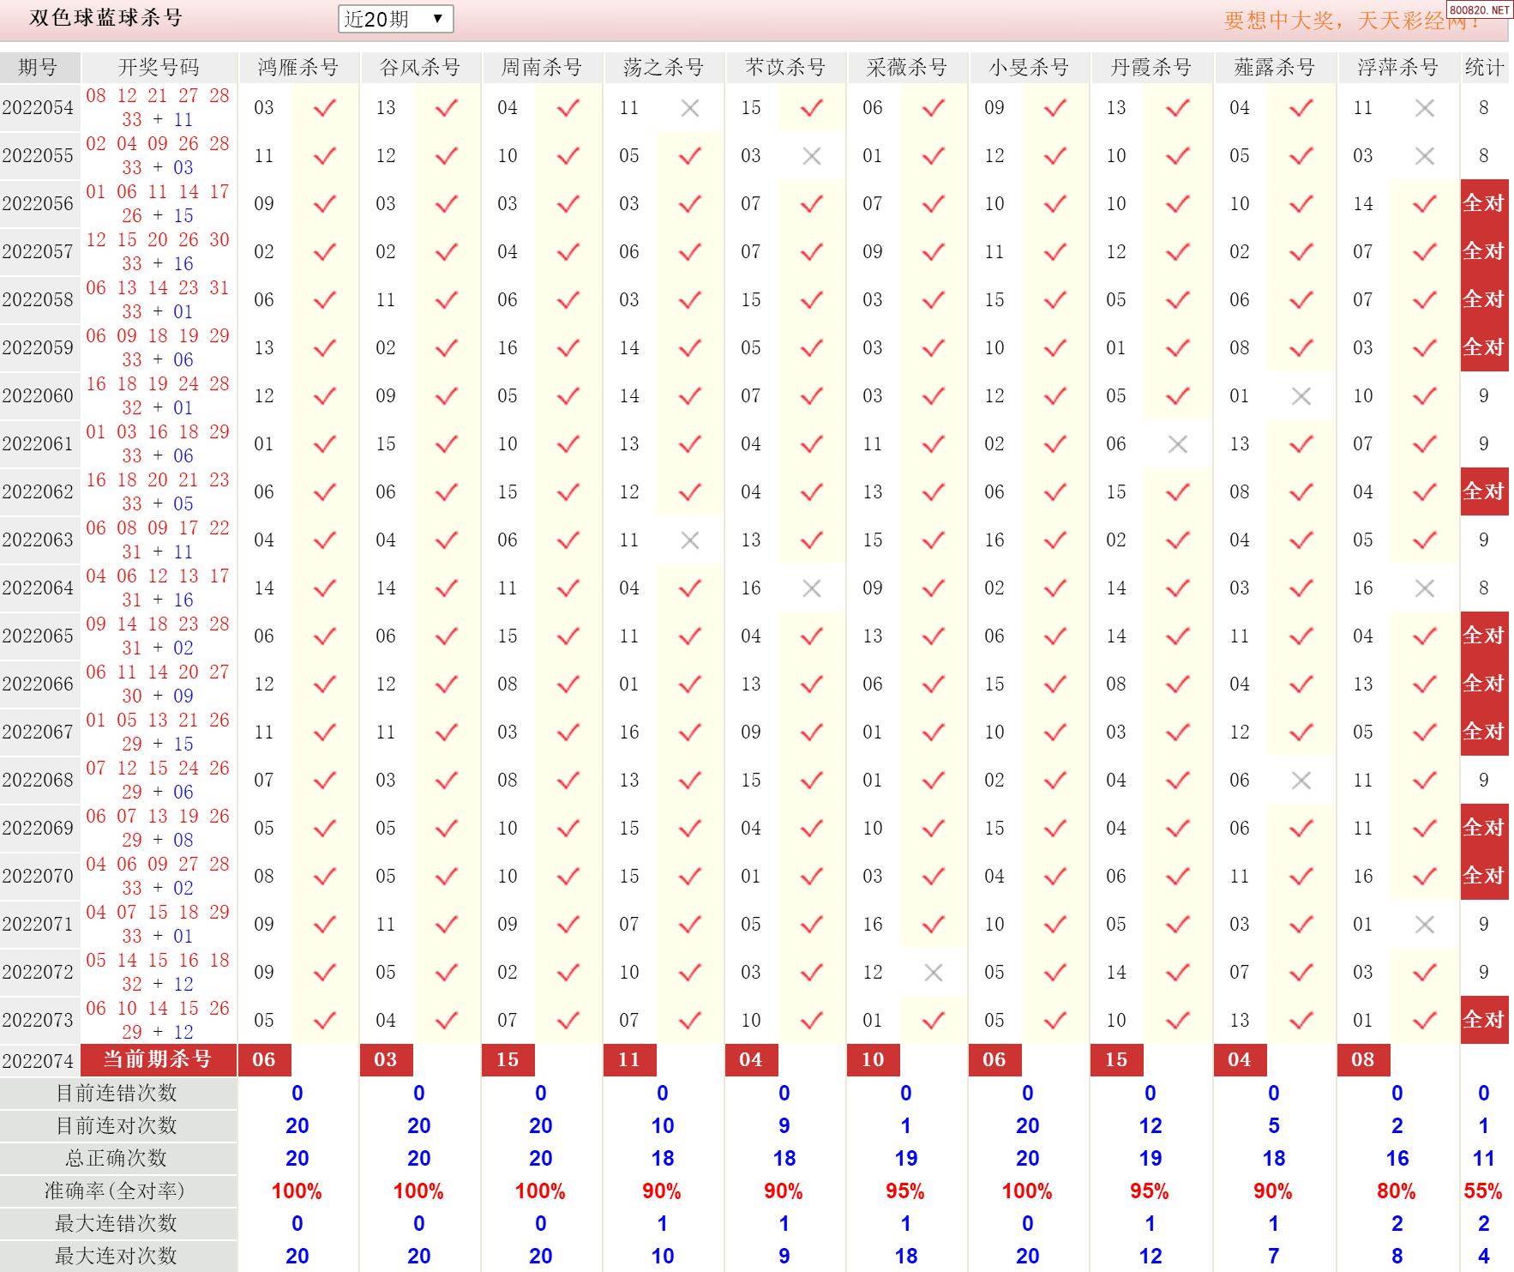Click the 统计 column header
This screenshot has height=1272, width=1514.
(x=1485, y=67)
